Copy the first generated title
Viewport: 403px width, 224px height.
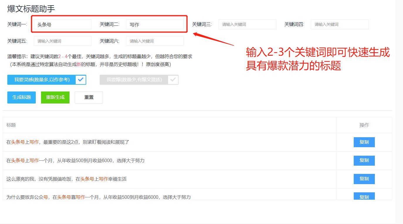click(364, 142)
